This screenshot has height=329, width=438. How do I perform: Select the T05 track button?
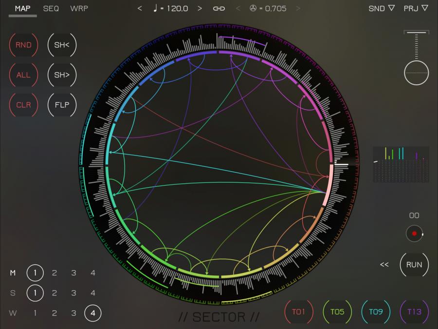[337, 312]
